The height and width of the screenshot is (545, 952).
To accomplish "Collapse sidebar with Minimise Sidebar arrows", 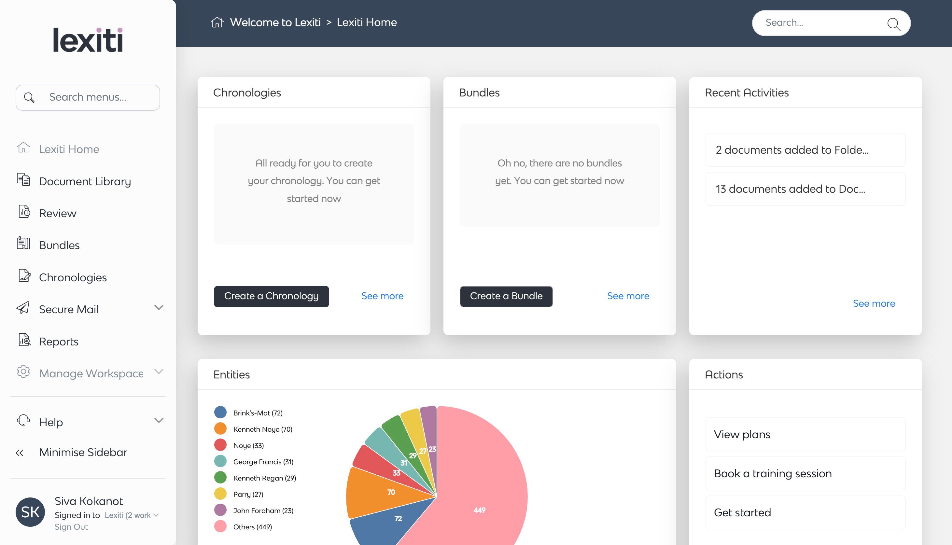I will (20, 453).
